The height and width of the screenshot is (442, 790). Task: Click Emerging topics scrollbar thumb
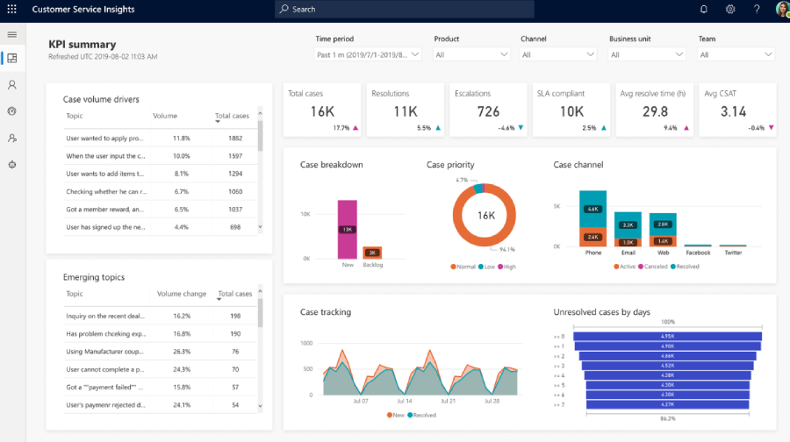pyautogui.click(x=260, y=312)
